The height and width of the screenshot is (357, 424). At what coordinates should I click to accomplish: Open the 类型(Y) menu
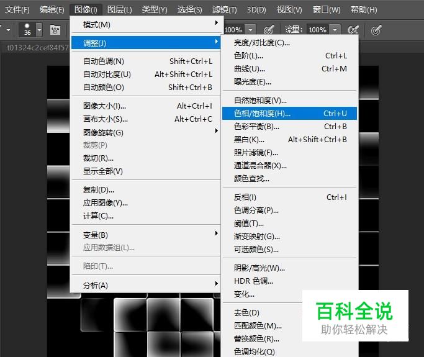[x=155, y=10]
